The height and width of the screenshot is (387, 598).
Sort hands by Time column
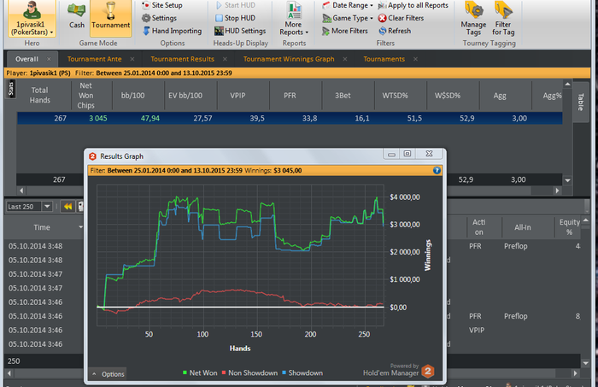click(44, 227)
